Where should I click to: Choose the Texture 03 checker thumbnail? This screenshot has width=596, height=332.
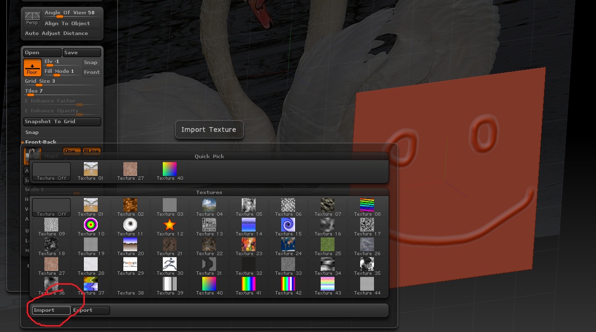(x=170, y=207)
